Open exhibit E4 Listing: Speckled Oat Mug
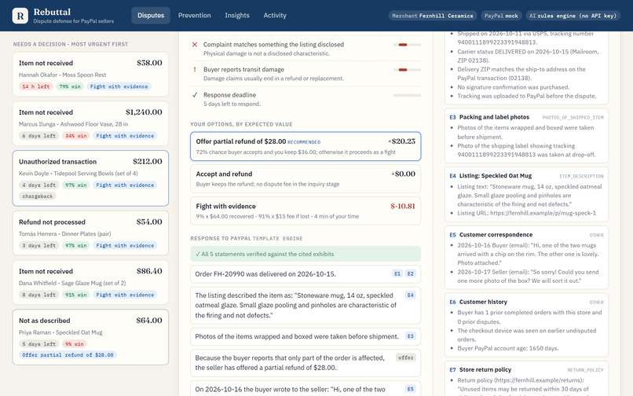This screenshot has height=396, width=633. [x=526, y=194]
